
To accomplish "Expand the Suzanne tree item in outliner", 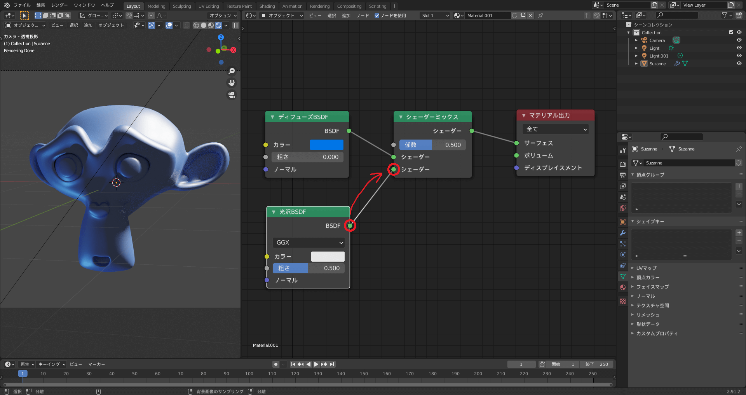I will click(x=636, y=63).
